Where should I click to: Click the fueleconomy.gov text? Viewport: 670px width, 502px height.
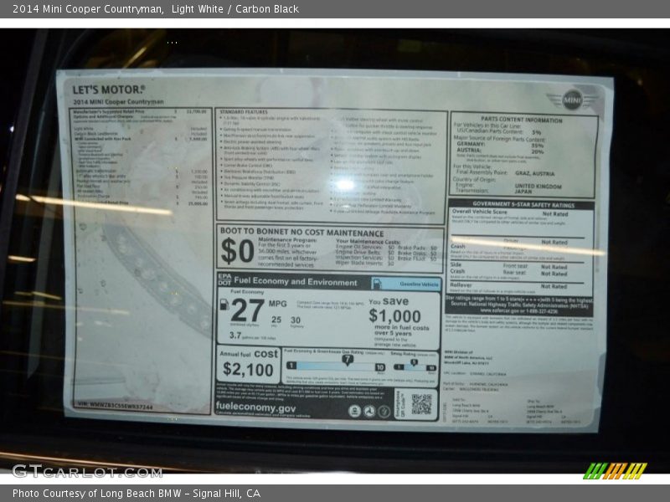pyautogui.click(x=255, y=407)
